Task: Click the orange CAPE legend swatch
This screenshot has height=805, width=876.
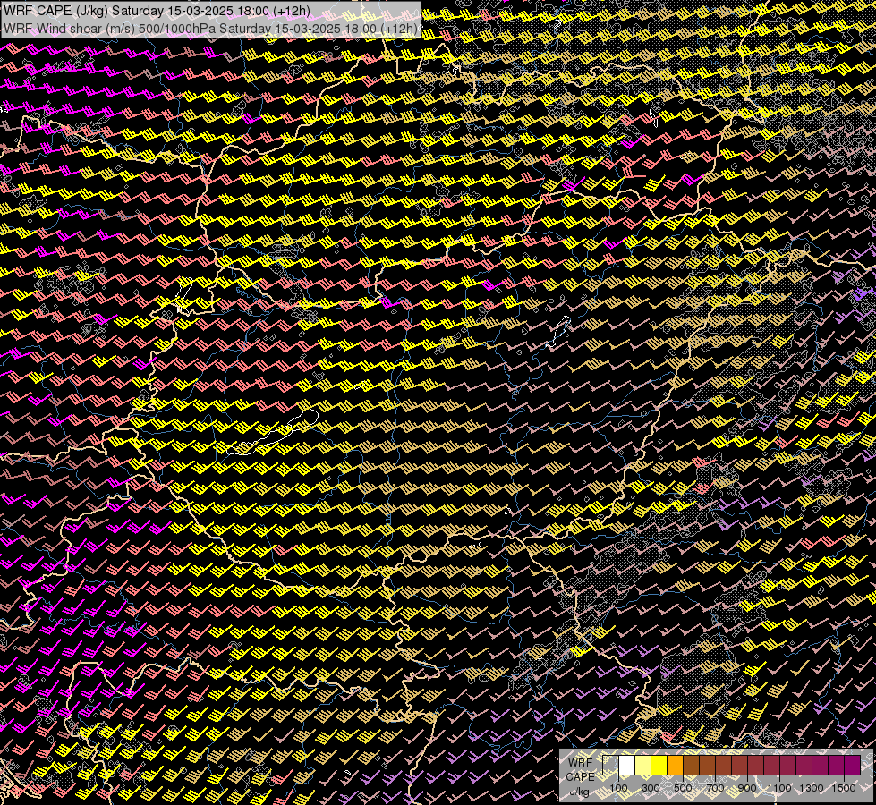Action: [x=675, y=766]
